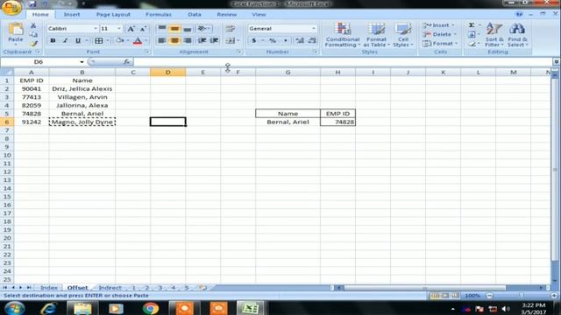
Task: Toggle Align Text Right
Action: [x=187, y=41]
